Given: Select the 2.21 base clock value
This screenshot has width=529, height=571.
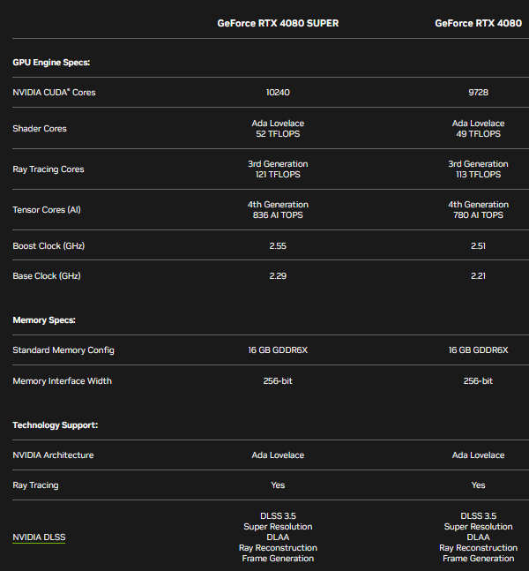Looking at the screenshot, I should [x=478, y=275].
